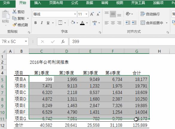Align text to top
Viewport: 175px width, 129px height.
[107, 13]
